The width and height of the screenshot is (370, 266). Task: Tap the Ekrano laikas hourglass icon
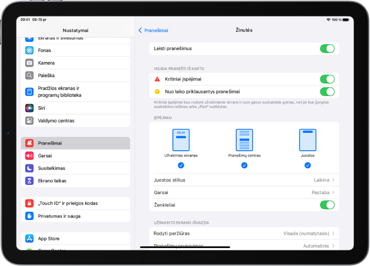click(x=29, y=181)
